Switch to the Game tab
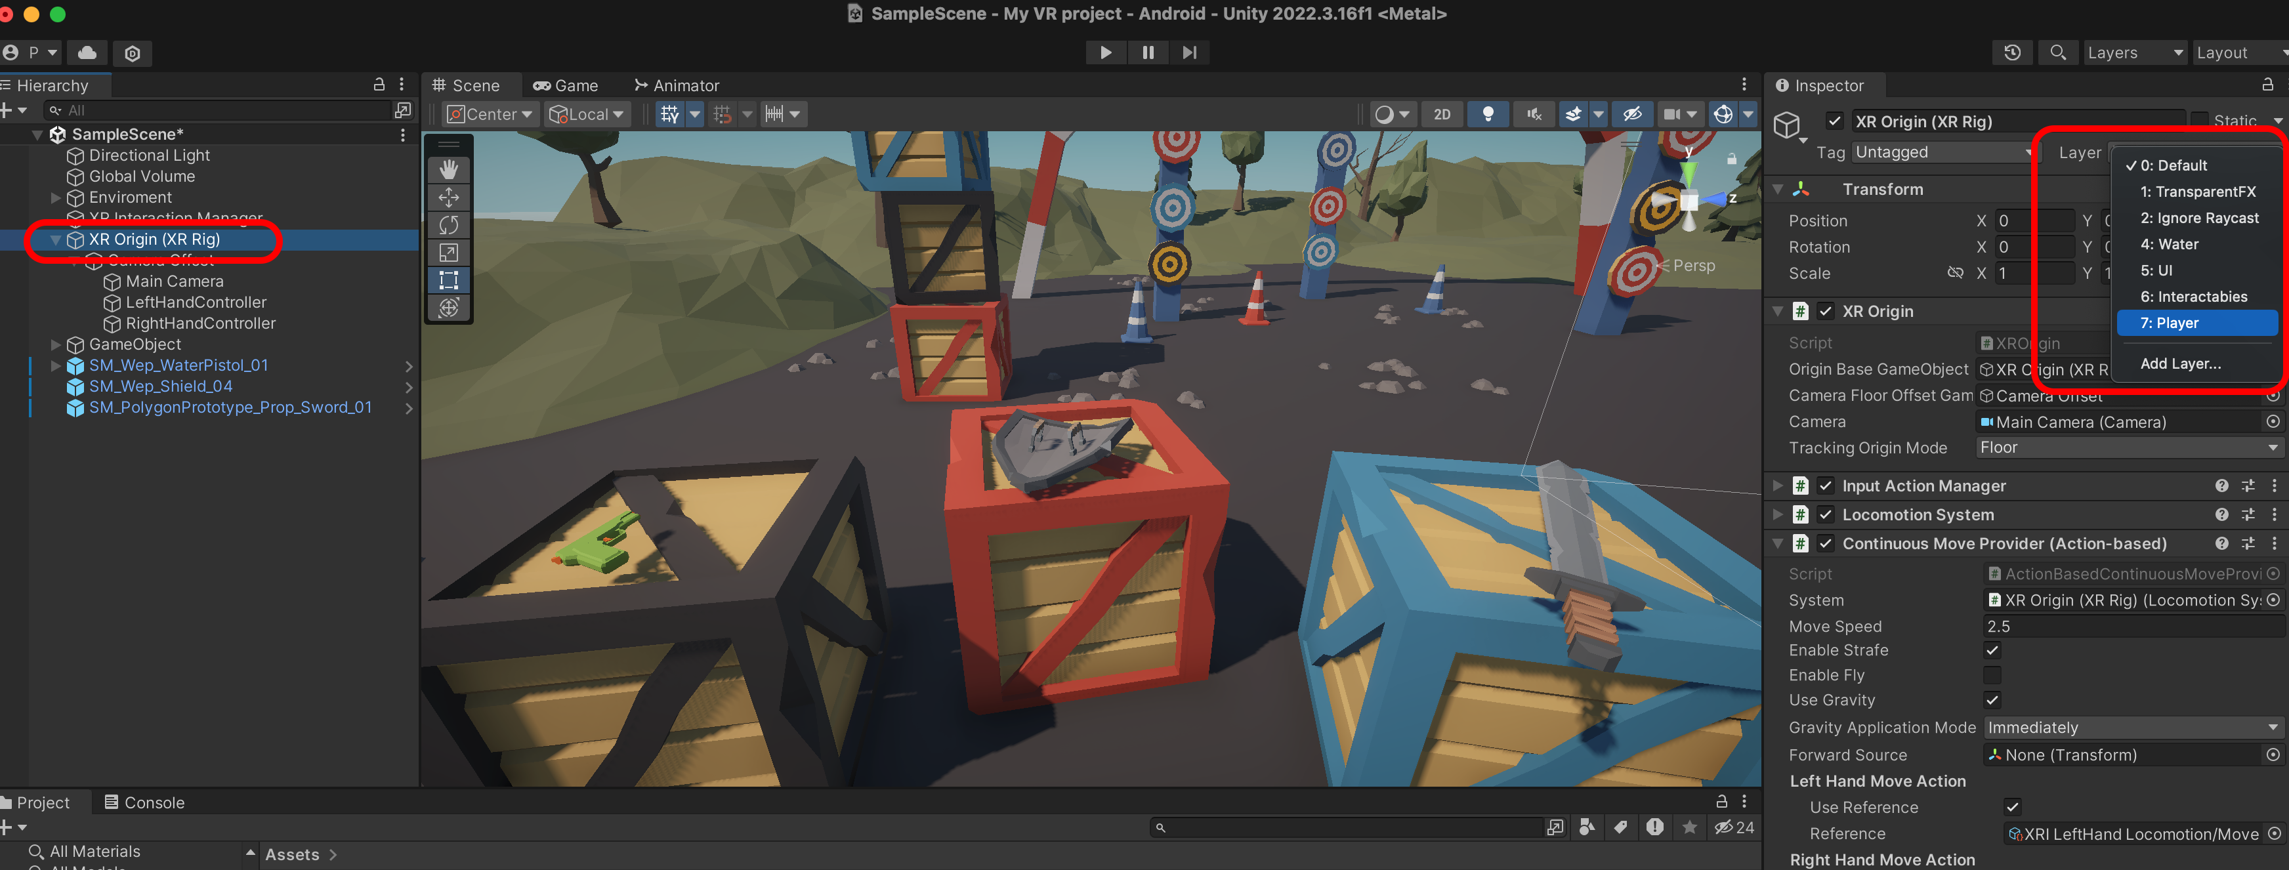This screenshot has height=870, width=2289. pyautogui.click(x=565, y=85)
